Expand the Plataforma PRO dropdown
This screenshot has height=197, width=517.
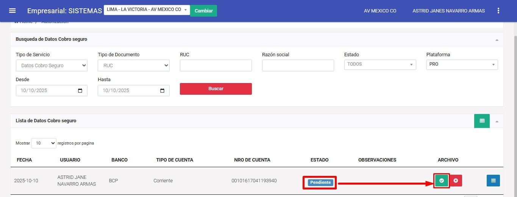462,65
